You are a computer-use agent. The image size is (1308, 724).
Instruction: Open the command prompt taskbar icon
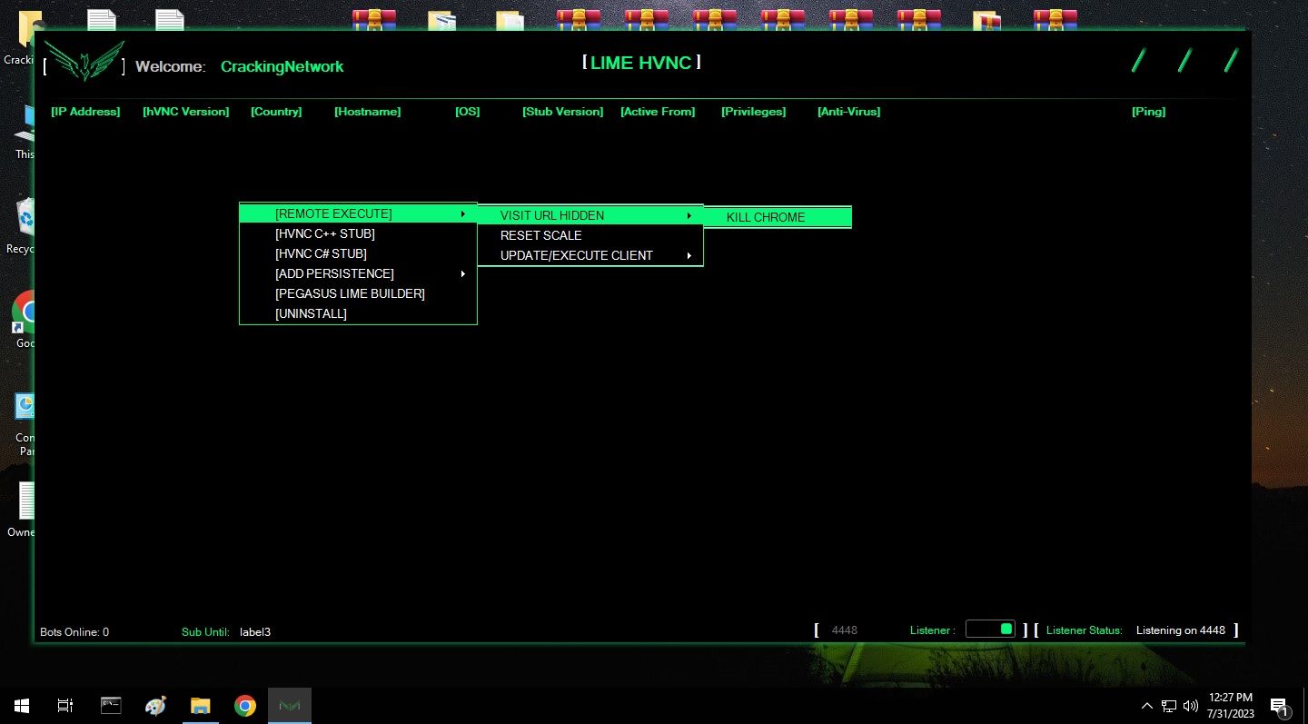(111, 706)
